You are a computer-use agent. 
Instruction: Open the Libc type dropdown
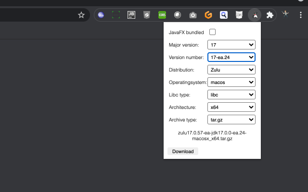point(231,95)
